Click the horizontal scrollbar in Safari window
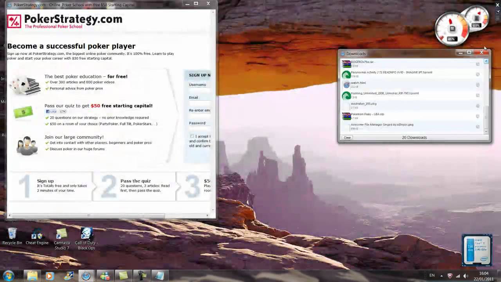The width and height of the screenshot is (501, 282). coord(88,215)
